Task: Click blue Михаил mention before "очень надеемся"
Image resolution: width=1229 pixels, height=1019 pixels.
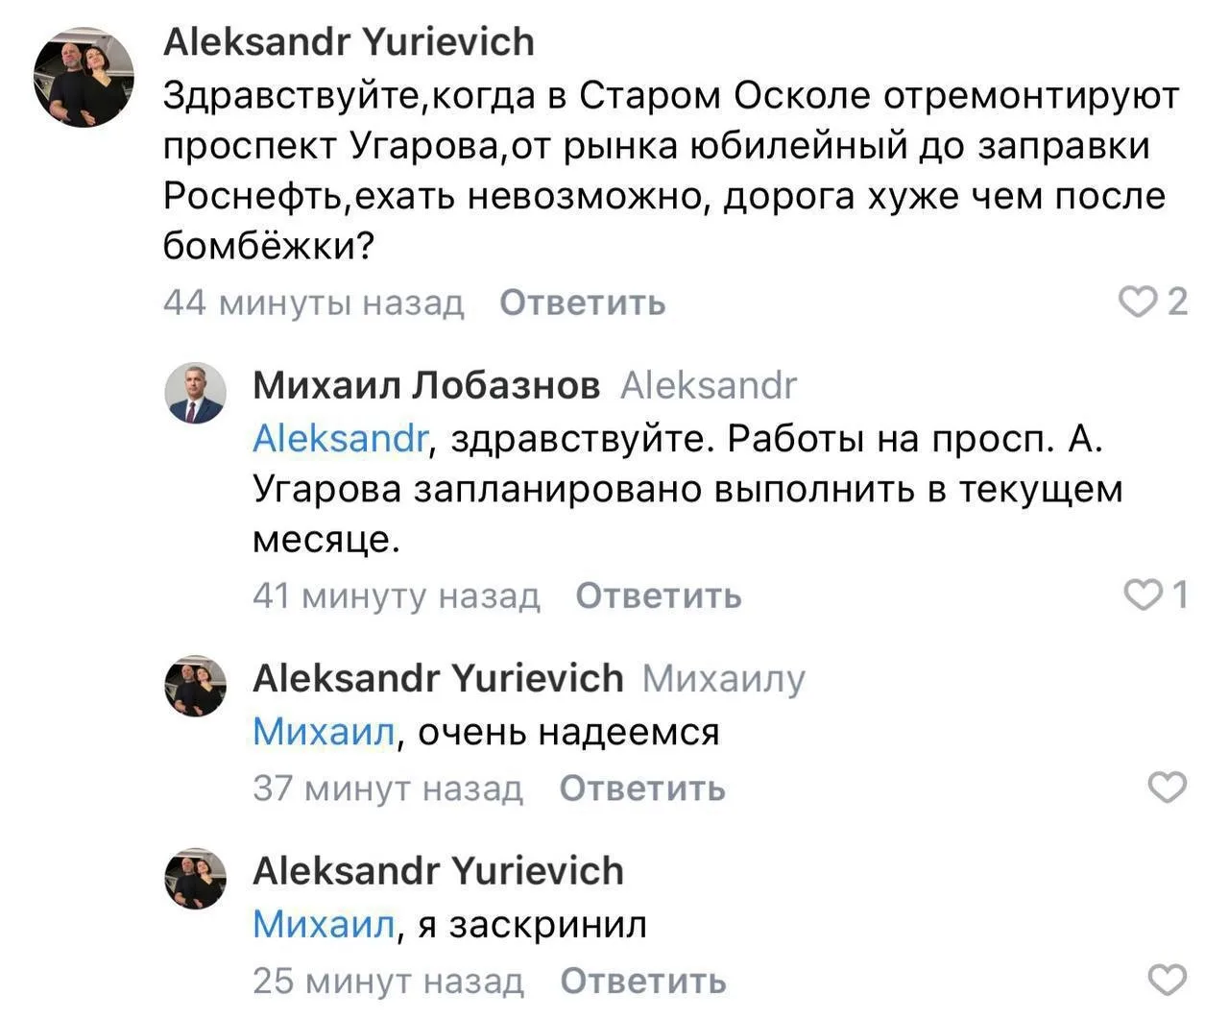Action: click(323, 732)
